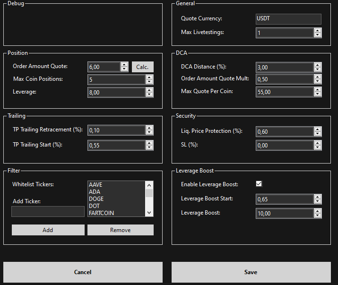Decrease TP Trailing Retracement with down arrow
338x285 pixels.
point(149,133)
